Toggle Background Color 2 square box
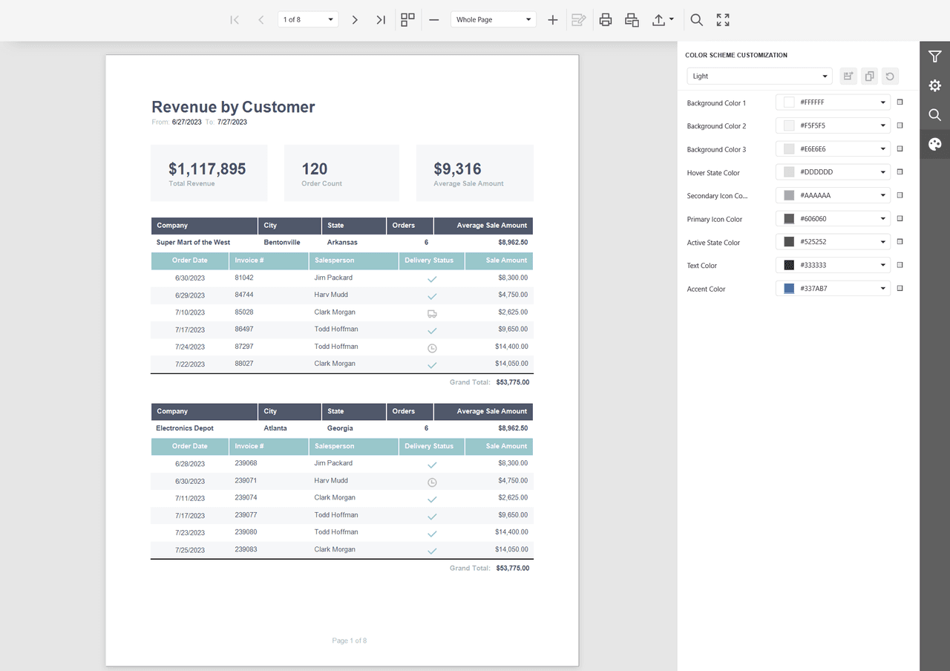 (x=900, y=125)
